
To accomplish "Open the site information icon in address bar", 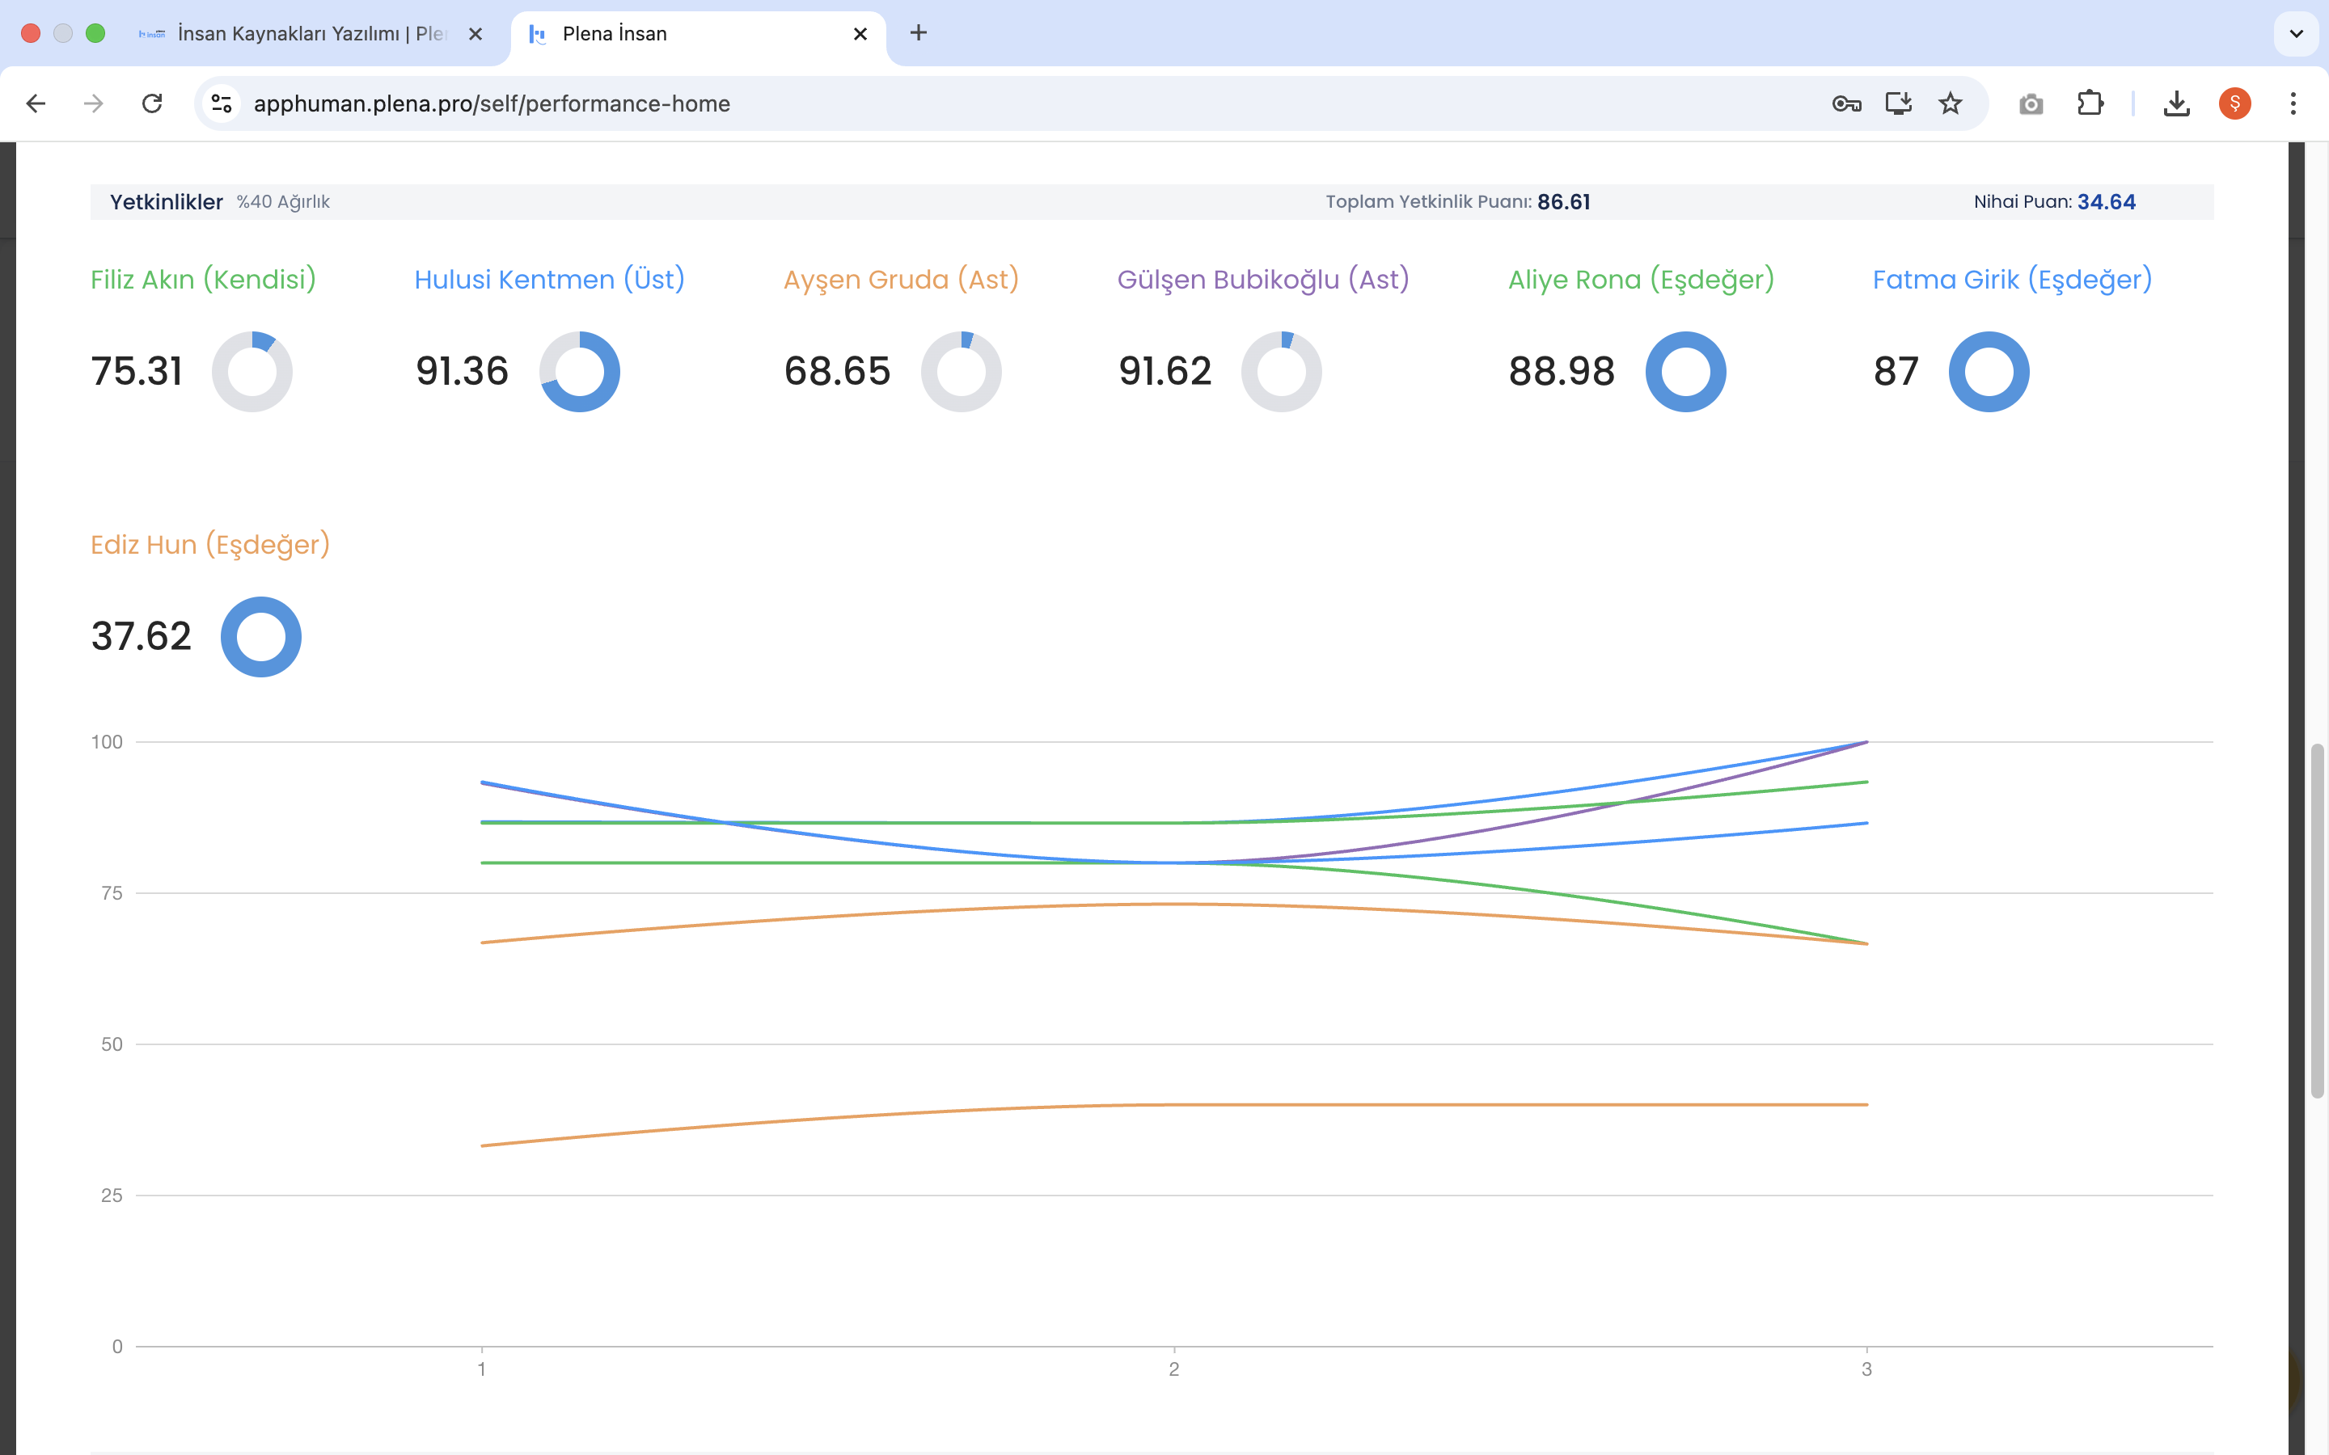I will (x=222, y=103).
